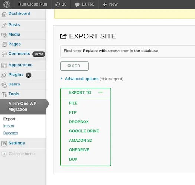This screenshot has height=185, width=195.
Task: Open the Backups submenu page
Action: [10, 133]
